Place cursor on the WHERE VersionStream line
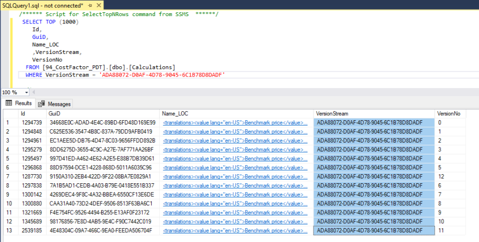479x242 pixels. pyautogui.click(x=125, y=75)
